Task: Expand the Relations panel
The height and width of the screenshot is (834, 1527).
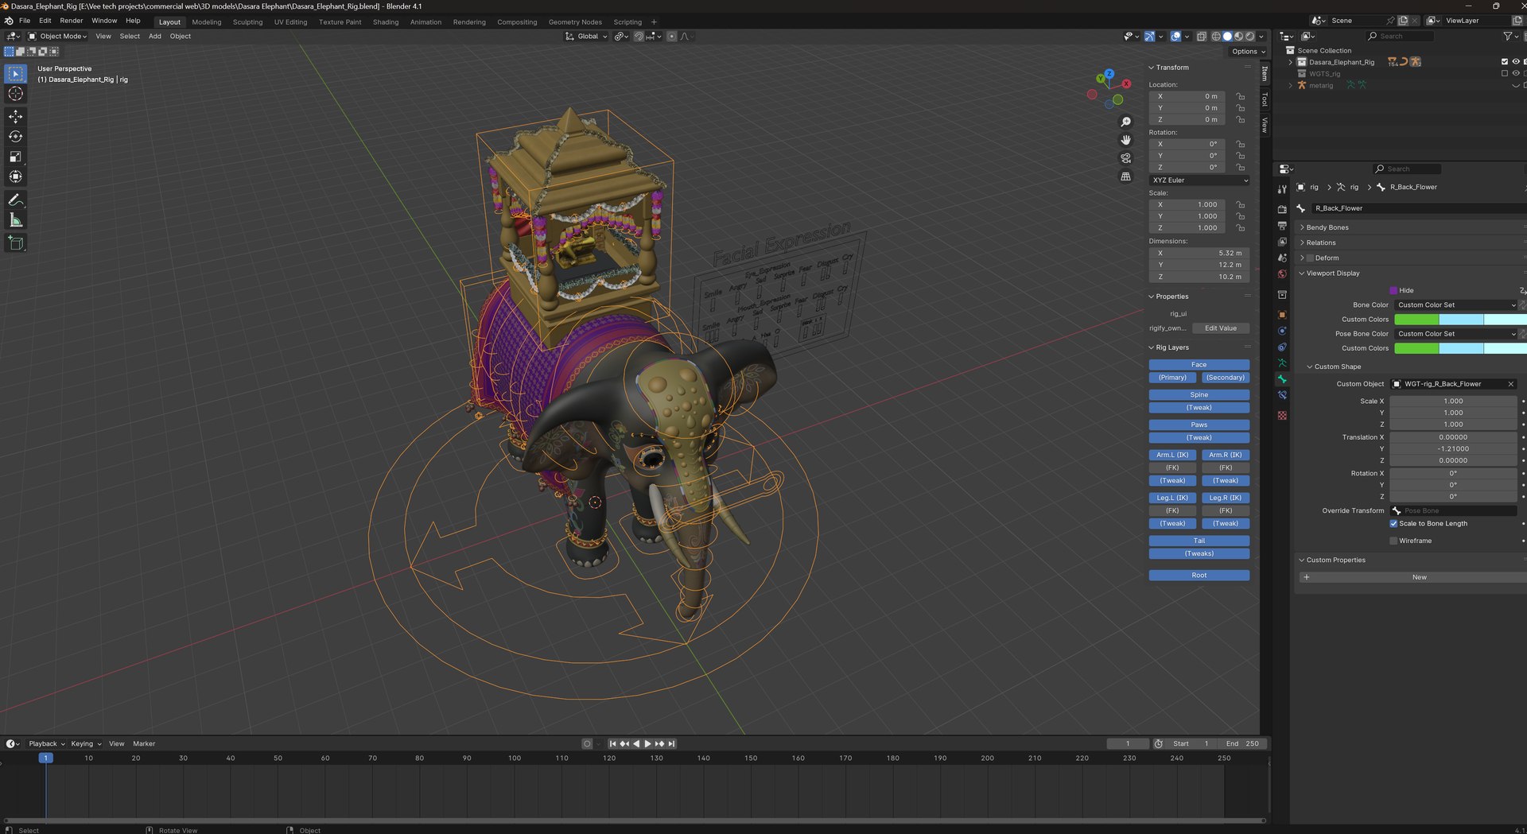Action: 1321,242
